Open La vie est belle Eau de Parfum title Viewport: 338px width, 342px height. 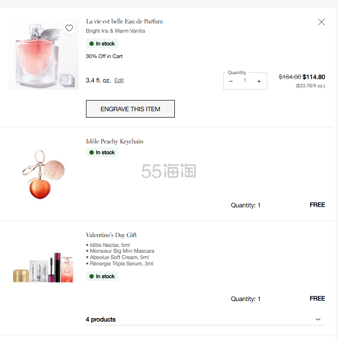tap(124, 21)
